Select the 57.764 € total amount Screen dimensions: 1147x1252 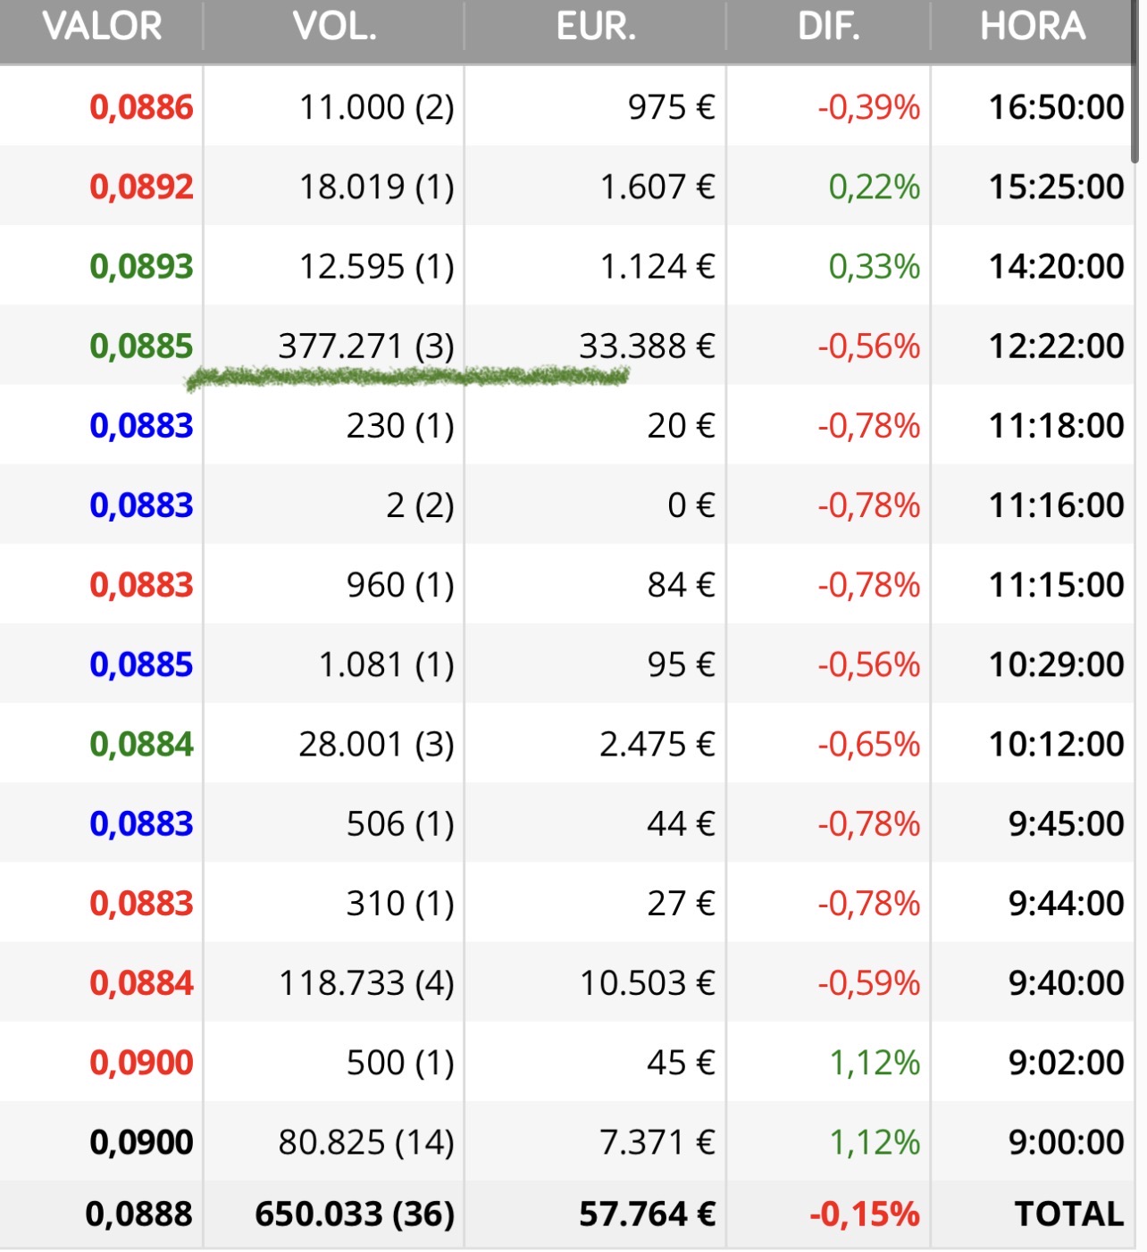[x=648, y=1214]
